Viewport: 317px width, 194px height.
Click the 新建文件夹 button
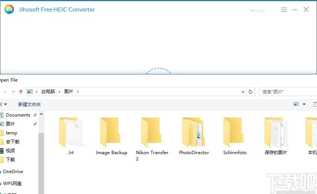coord(29,104)
